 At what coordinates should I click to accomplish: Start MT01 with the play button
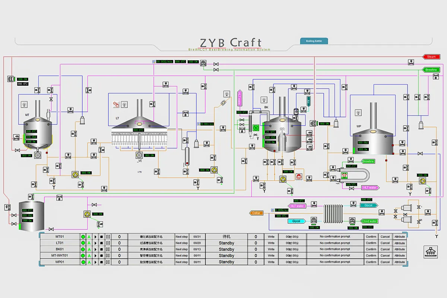click(95, 237)
